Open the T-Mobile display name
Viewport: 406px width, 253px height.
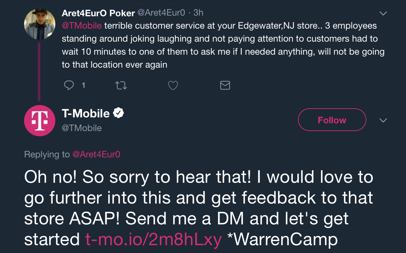[x=86, y=113]
